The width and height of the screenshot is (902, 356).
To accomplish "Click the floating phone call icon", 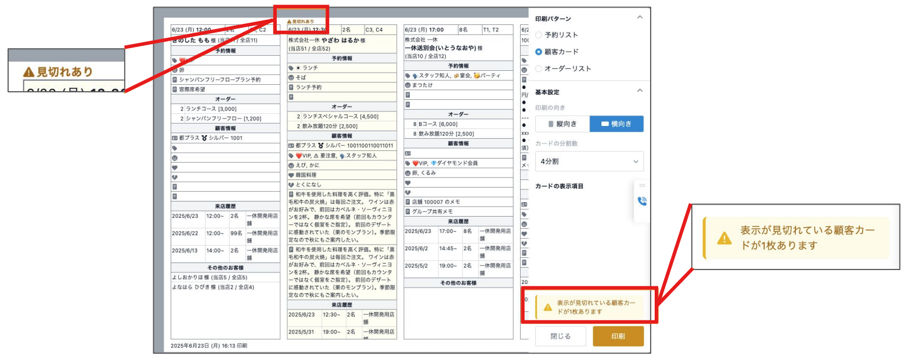I will click(642, 202).
